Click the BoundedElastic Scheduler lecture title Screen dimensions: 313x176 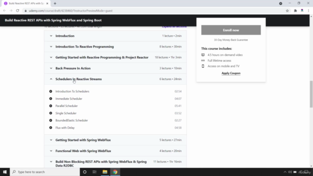click(x=72, y=120)
